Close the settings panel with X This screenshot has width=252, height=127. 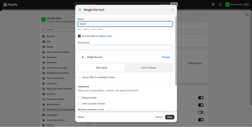[x=247, y=15]
